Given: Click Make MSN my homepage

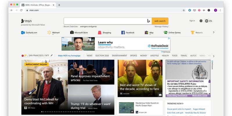Looking at the screenshot, I should (69, 56).
